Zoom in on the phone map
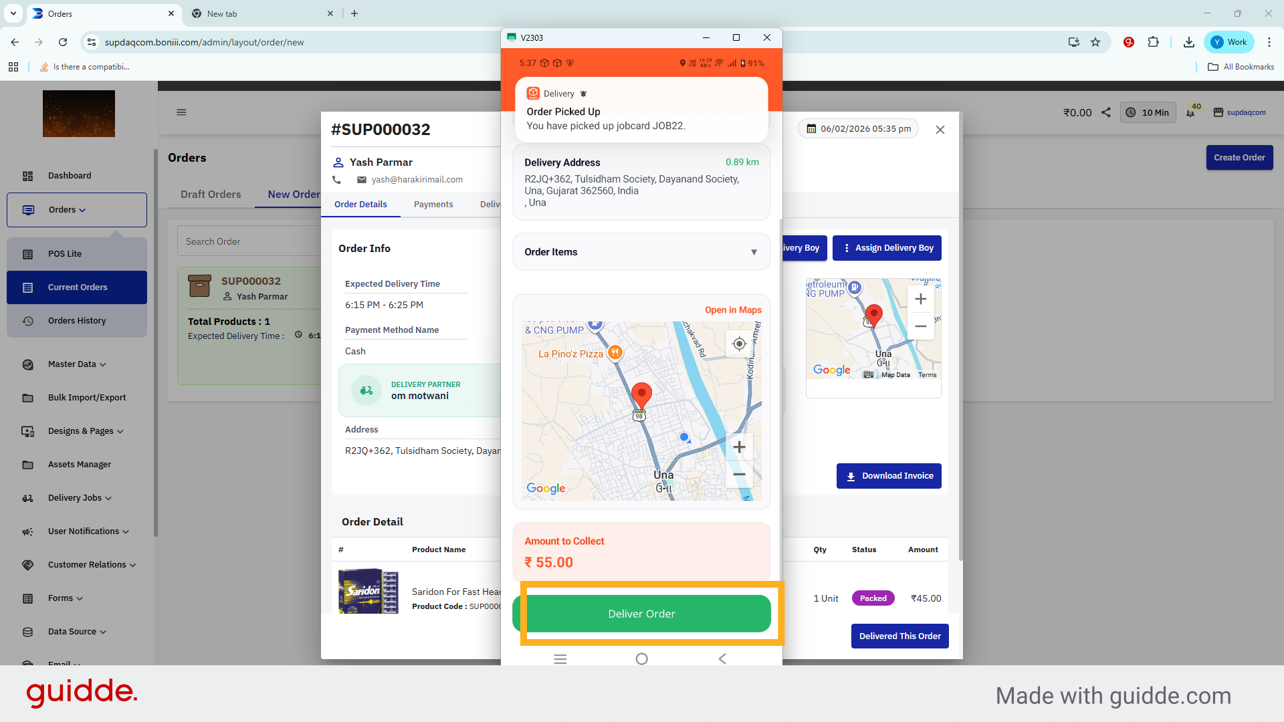The width and height of the screenshot is (1284, 722). [739, 447]
